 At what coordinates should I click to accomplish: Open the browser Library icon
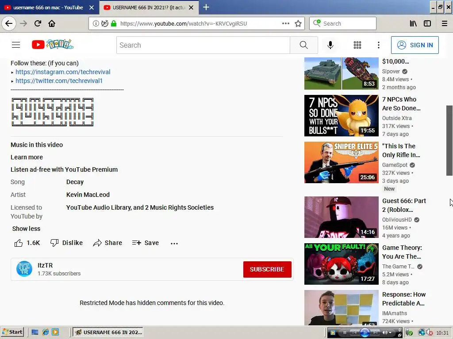[x=413, y=23]
